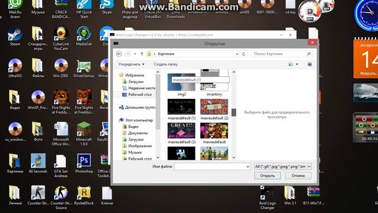This screenshot has width=378, height=213.
Task: Open the UltraISO desktop shortcut
Action: [15, 68]
